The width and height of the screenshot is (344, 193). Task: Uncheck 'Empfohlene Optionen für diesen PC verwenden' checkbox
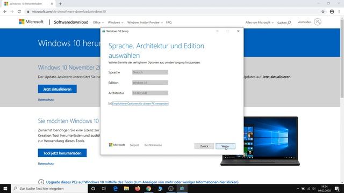coord(110,103)
